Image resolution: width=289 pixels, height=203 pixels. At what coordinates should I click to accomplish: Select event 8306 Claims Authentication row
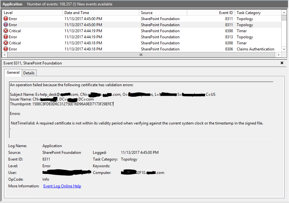tap(142, 49)
